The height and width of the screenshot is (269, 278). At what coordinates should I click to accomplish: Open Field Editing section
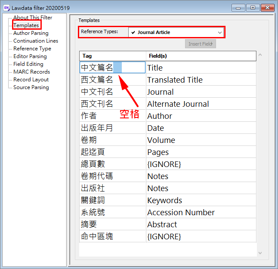tap(28, 64)
